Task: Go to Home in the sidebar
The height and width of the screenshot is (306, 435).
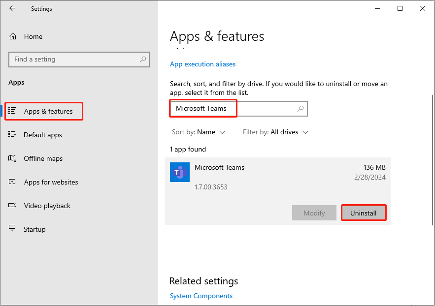Action: [x=33, y=36]
